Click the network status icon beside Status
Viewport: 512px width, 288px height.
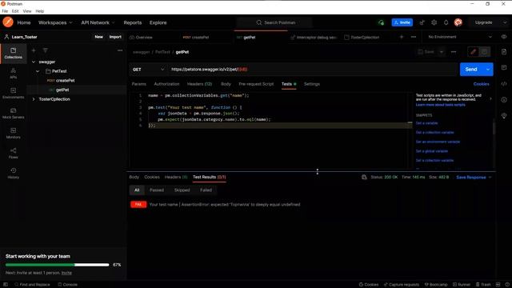(364, 177)
